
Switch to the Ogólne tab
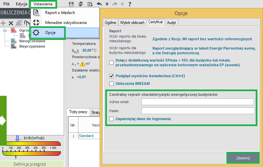click(110, 23)
